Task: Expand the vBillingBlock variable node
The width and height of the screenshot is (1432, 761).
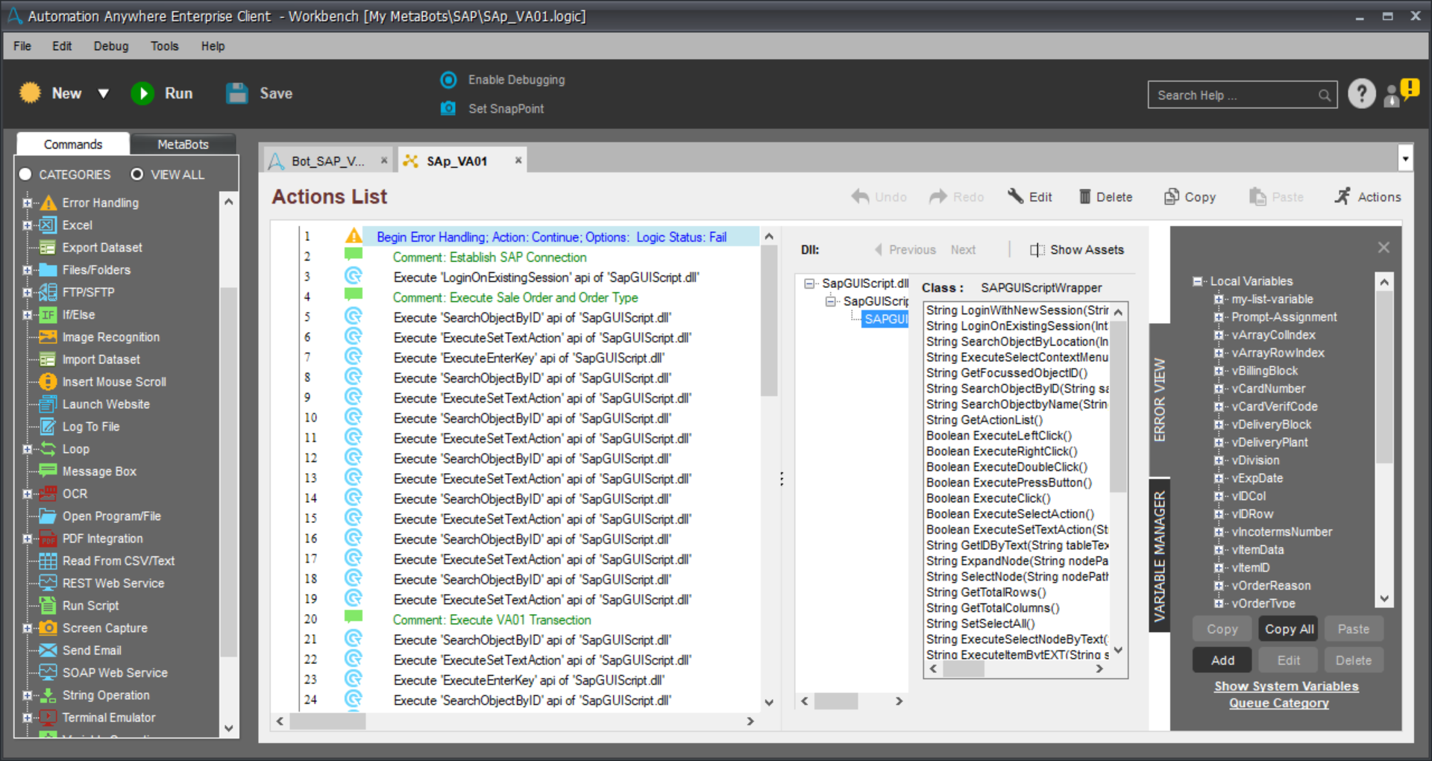Action: pos(1219,371)
